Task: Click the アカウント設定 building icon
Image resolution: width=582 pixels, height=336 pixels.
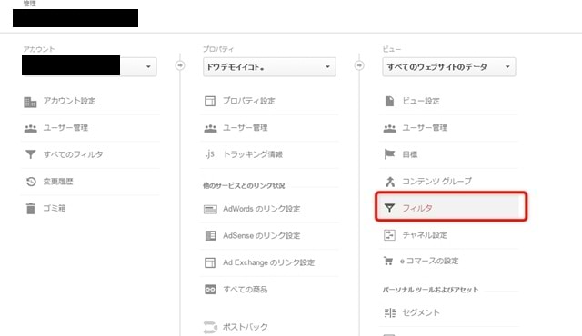Action: [x=30, y=102]
